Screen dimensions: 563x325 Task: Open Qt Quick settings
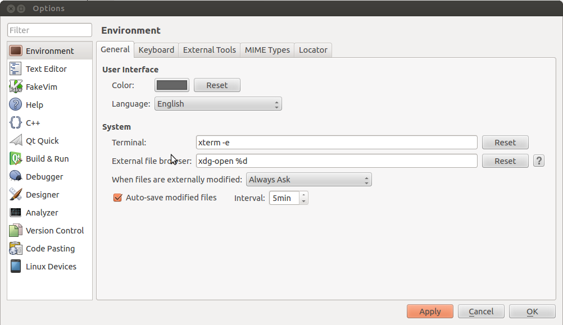click(15, 140)
